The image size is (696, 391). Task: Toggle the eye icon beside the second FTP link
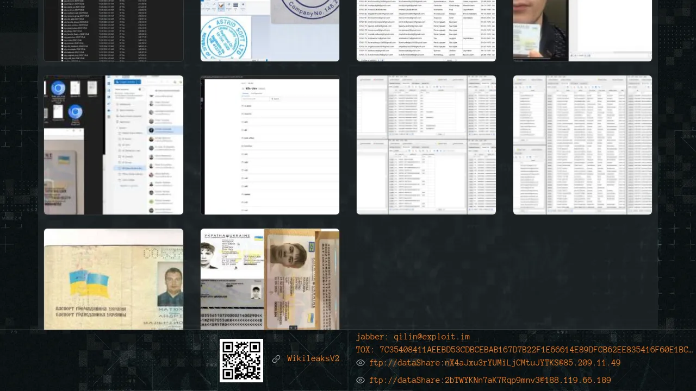[x=361, y=381]
